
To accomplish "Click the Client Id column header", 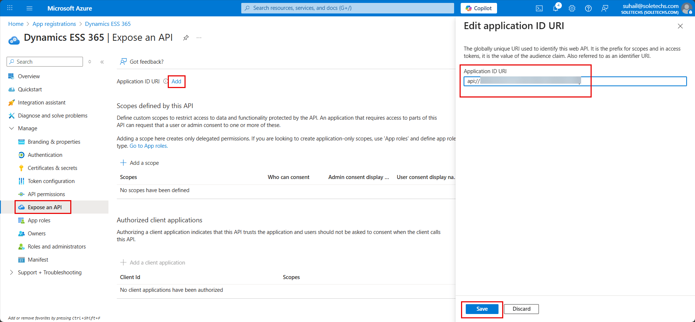I will coord(130,277).
